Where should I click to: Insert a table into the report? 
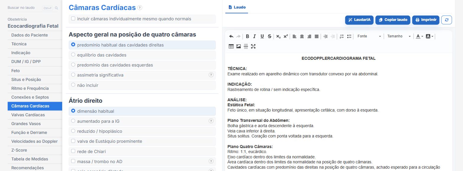tap(231, 46)
